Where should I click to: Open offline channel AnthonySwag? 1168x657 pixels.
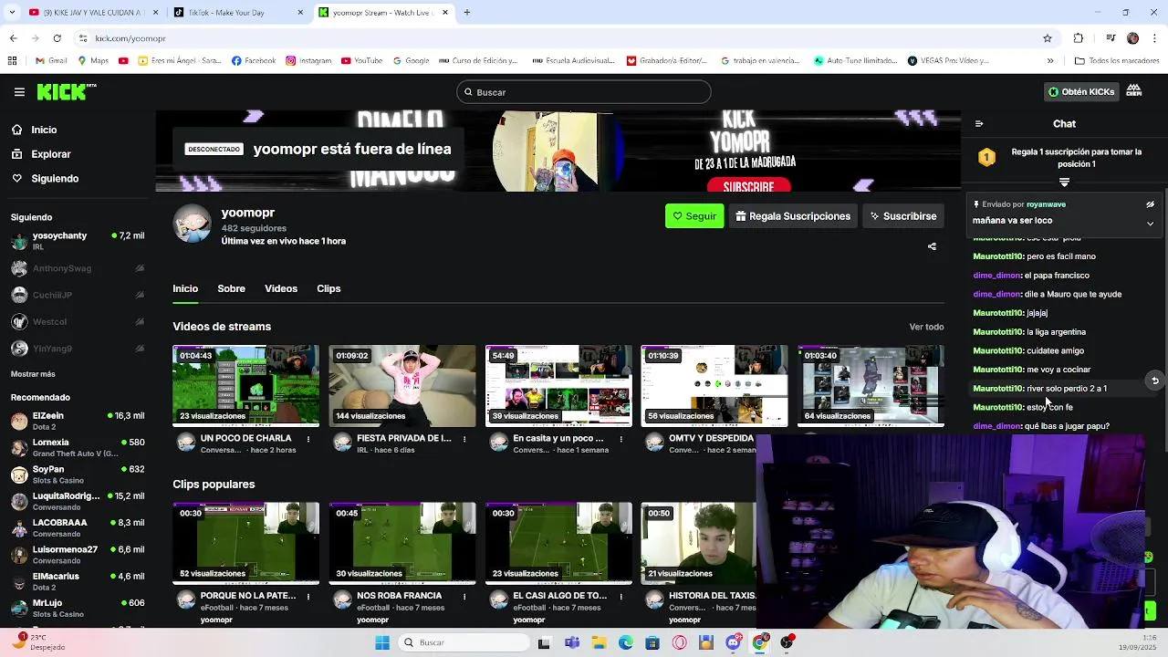77,268
